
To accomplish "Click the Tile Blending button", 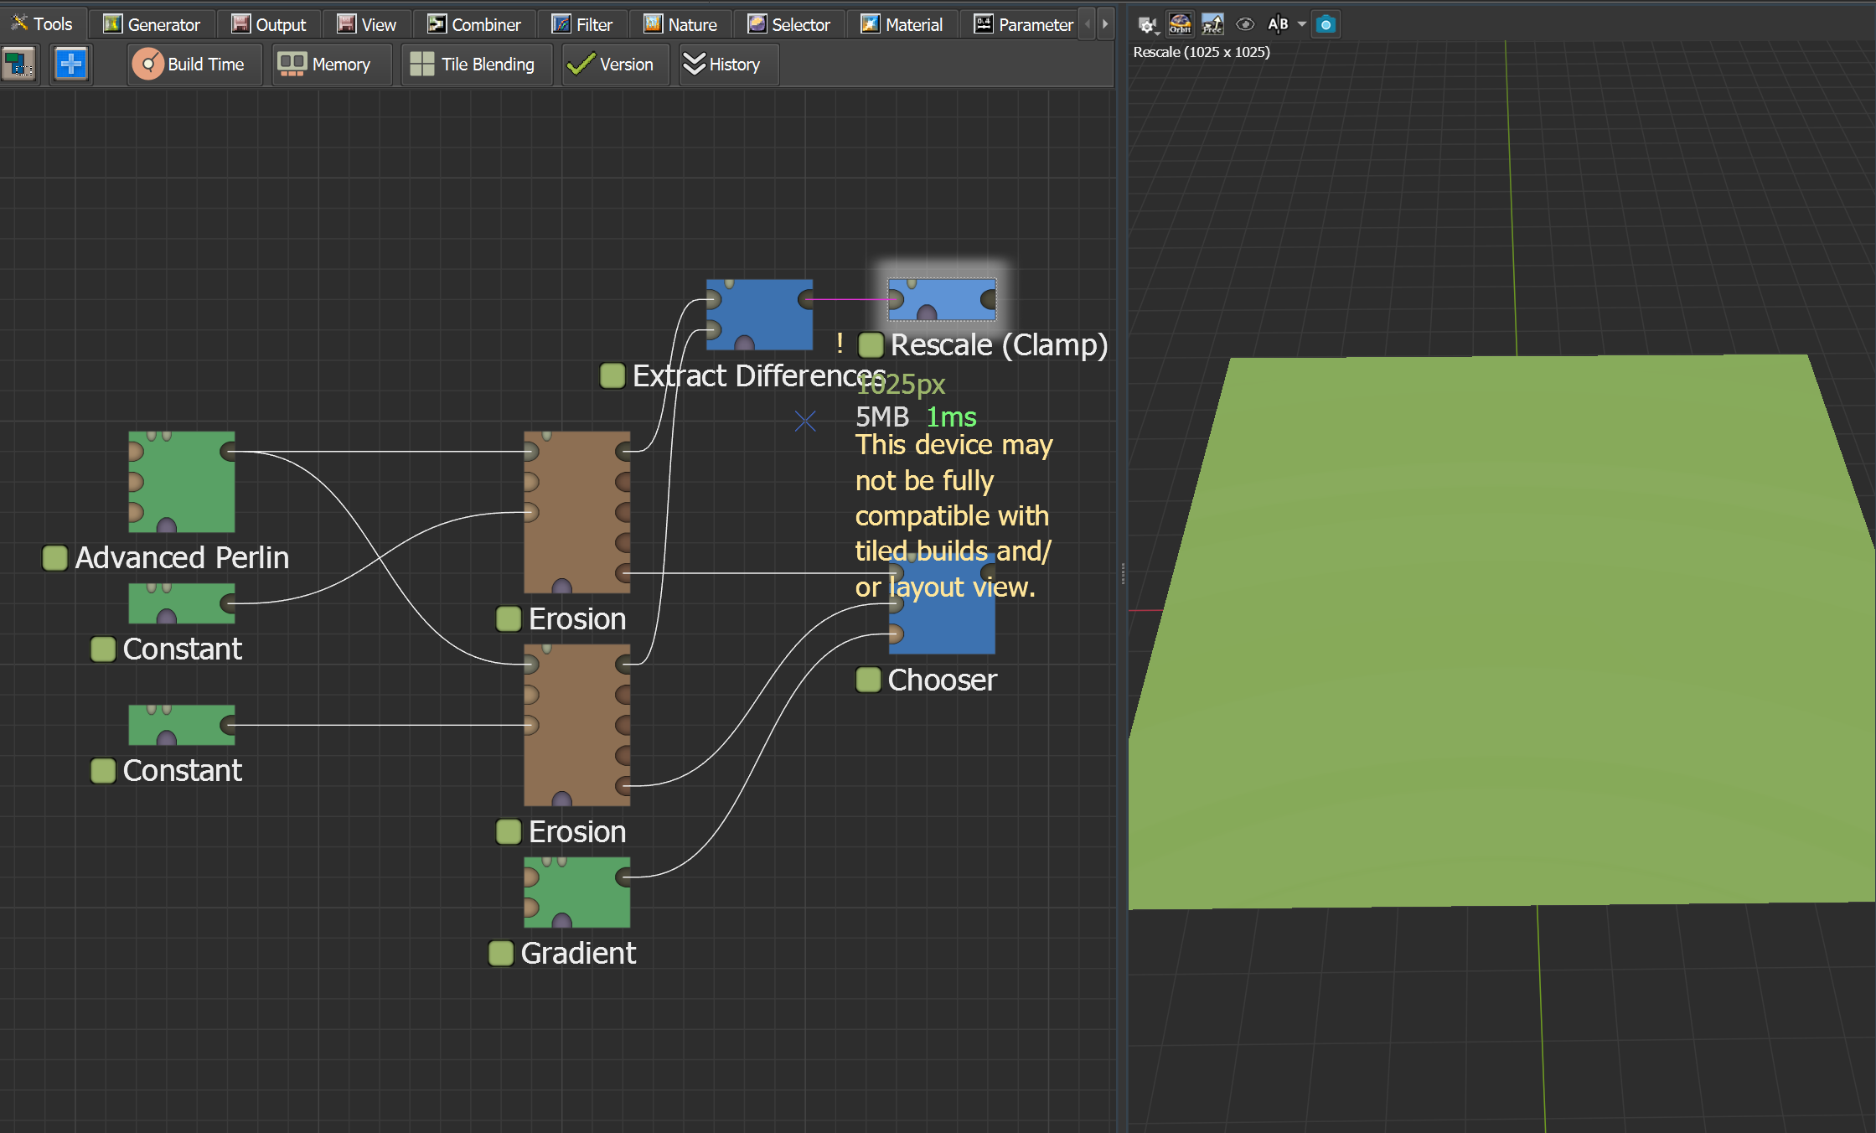I will point(473,65).
